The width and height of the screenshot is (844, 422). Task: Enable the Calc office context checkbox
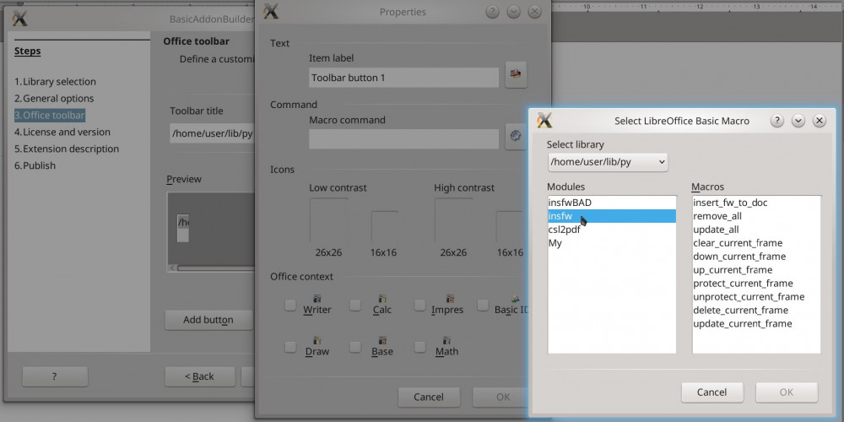pos(355,306)
